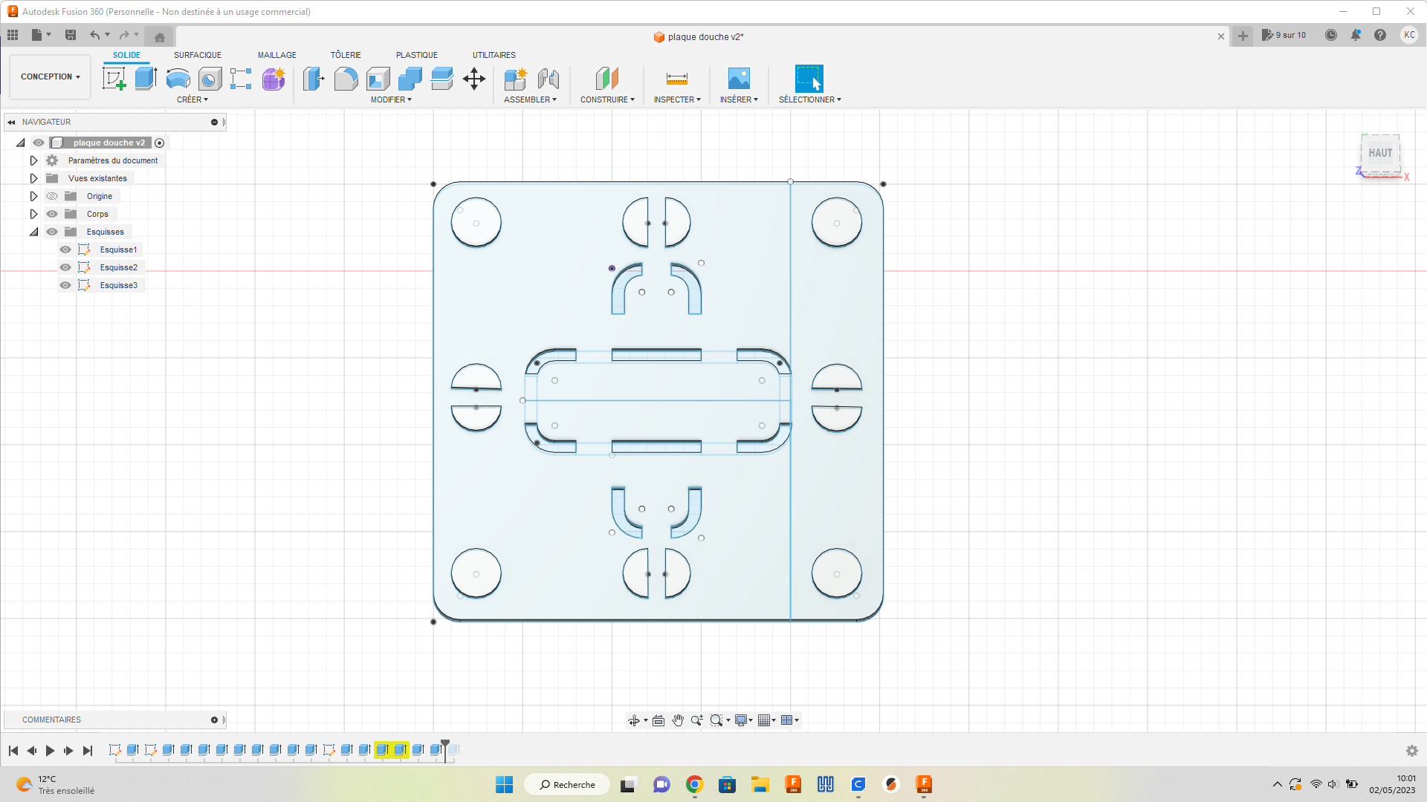Click the Extrude tool icon
Viewport: 1427px width, 802px height.
pos(146,78)
